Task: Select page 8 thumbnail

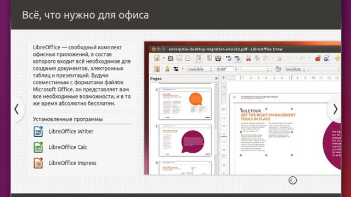Action: 185,168
